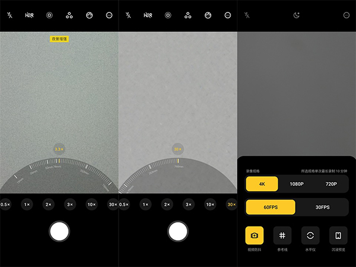Select 10× zoom in the middle panel
The width and height of the screenshot is (356, 267).
click(210, 205)
